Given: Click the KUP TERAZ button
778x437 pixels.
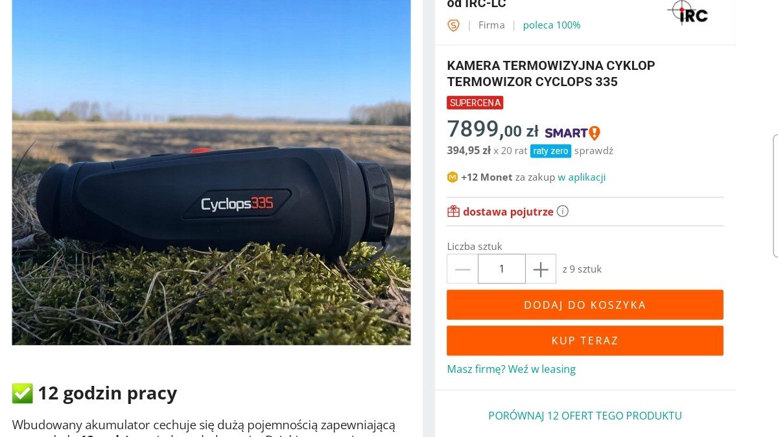Looking at the screenshot, I should (x=585, y=341).
